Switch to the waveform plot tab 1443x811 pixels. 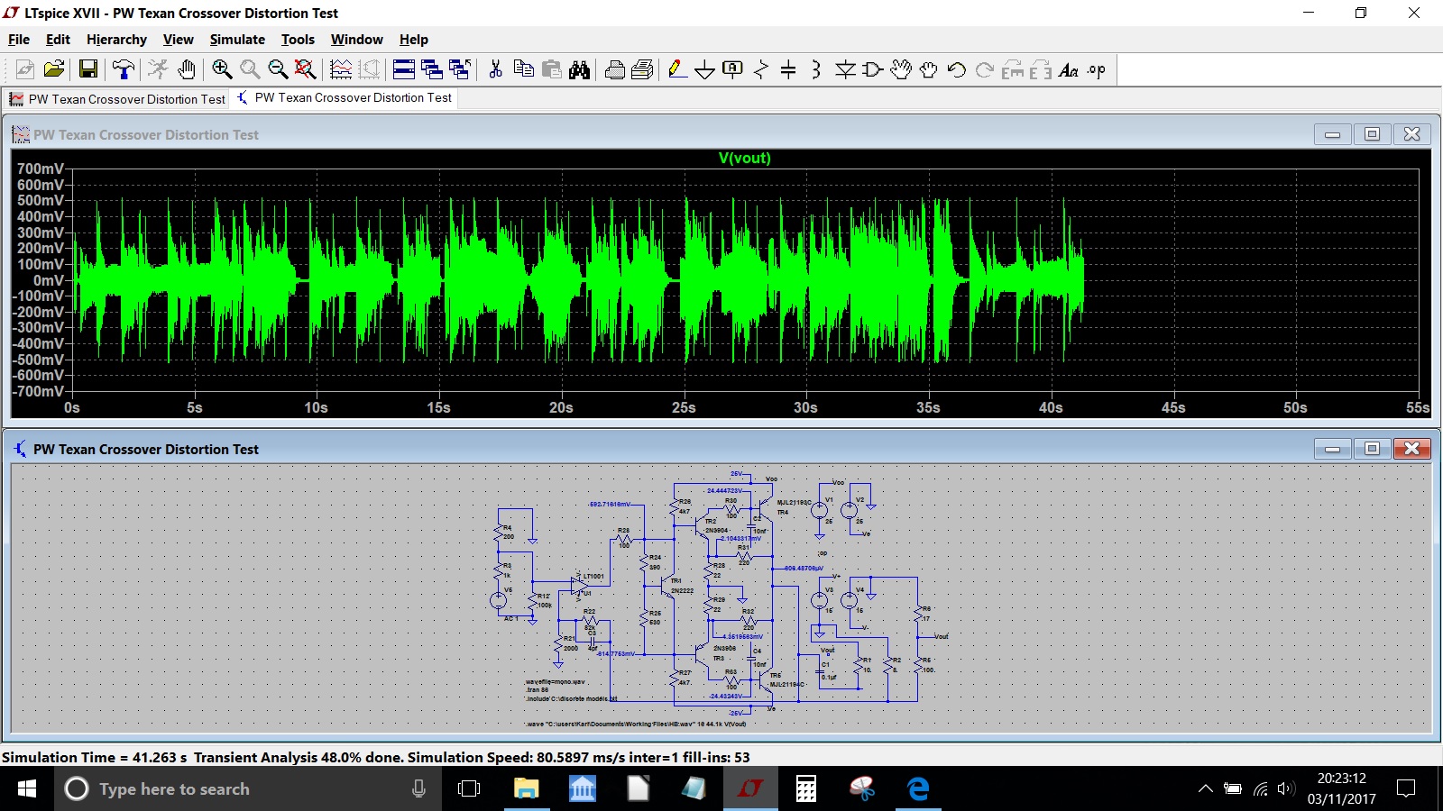coord(117,99)
